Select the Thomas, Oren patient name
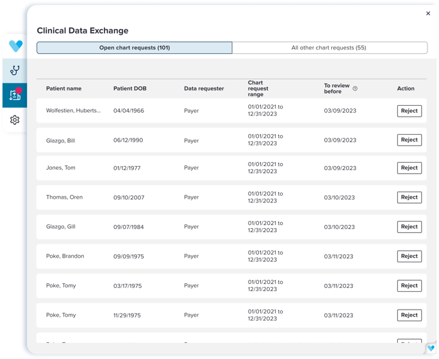Image resolution: width=439 pixels, height=359 pixels. click(x=64, y=197)
